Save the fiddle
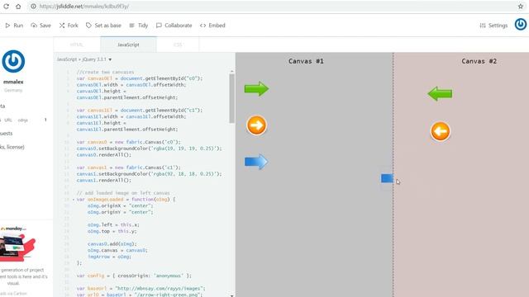Screen dimensions: 529x297 point(41,26)
